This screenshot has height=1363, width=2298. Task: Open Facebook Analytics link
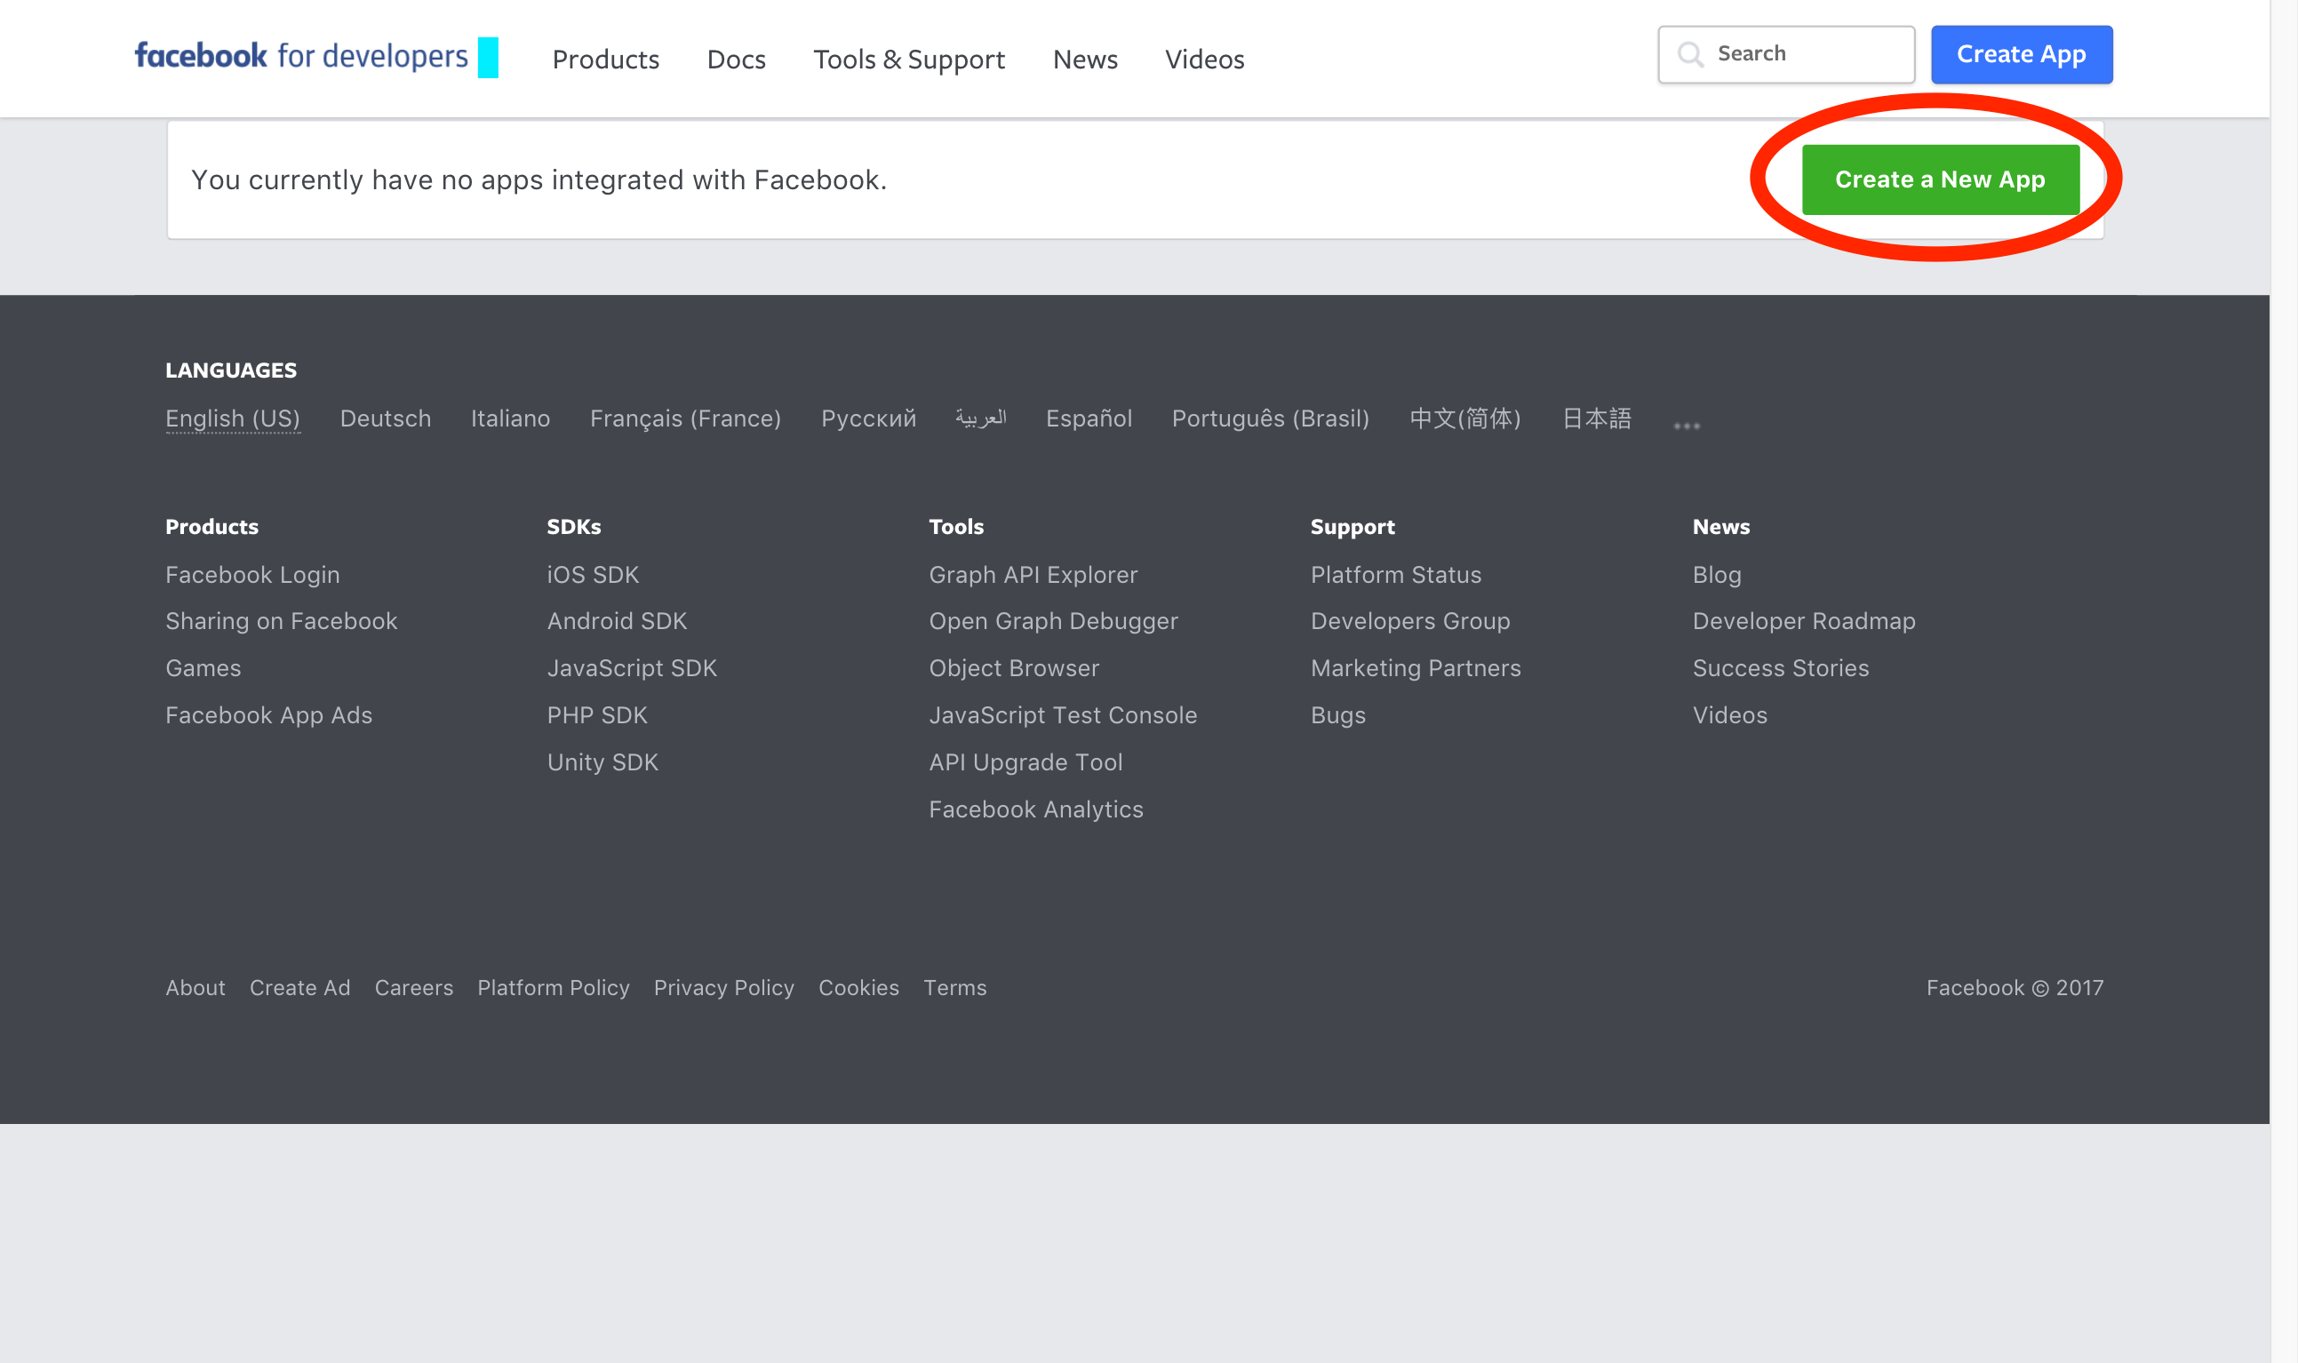point(1036,809)
